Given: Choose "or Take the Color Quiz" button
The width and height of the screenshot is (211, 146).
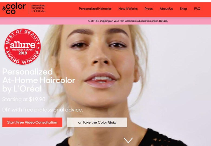Looking at the screenshot, I should click(97, 122).
